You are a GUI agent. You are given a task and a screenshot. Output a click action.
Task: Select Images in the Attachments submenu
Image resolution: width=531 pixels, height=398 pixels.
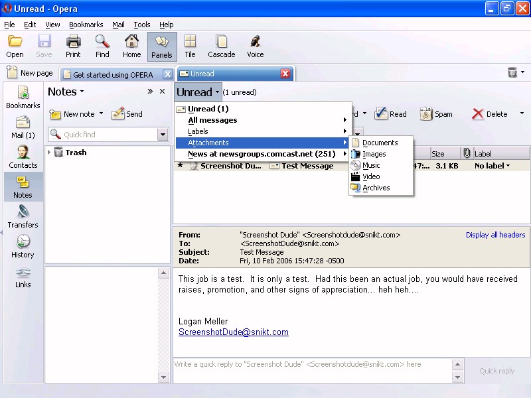click(374, 154)
